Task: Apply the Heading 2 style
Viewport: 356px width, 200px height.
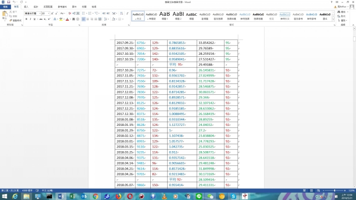Action: click(178, 16)
